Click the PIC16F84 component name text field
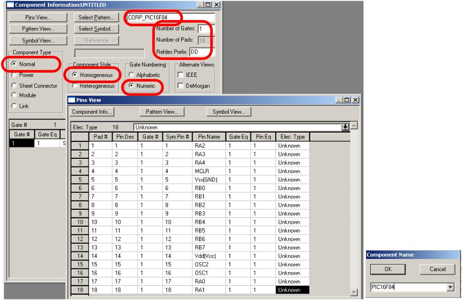The height and width of the screenshot is (300, 462). (x=409, y=287)
